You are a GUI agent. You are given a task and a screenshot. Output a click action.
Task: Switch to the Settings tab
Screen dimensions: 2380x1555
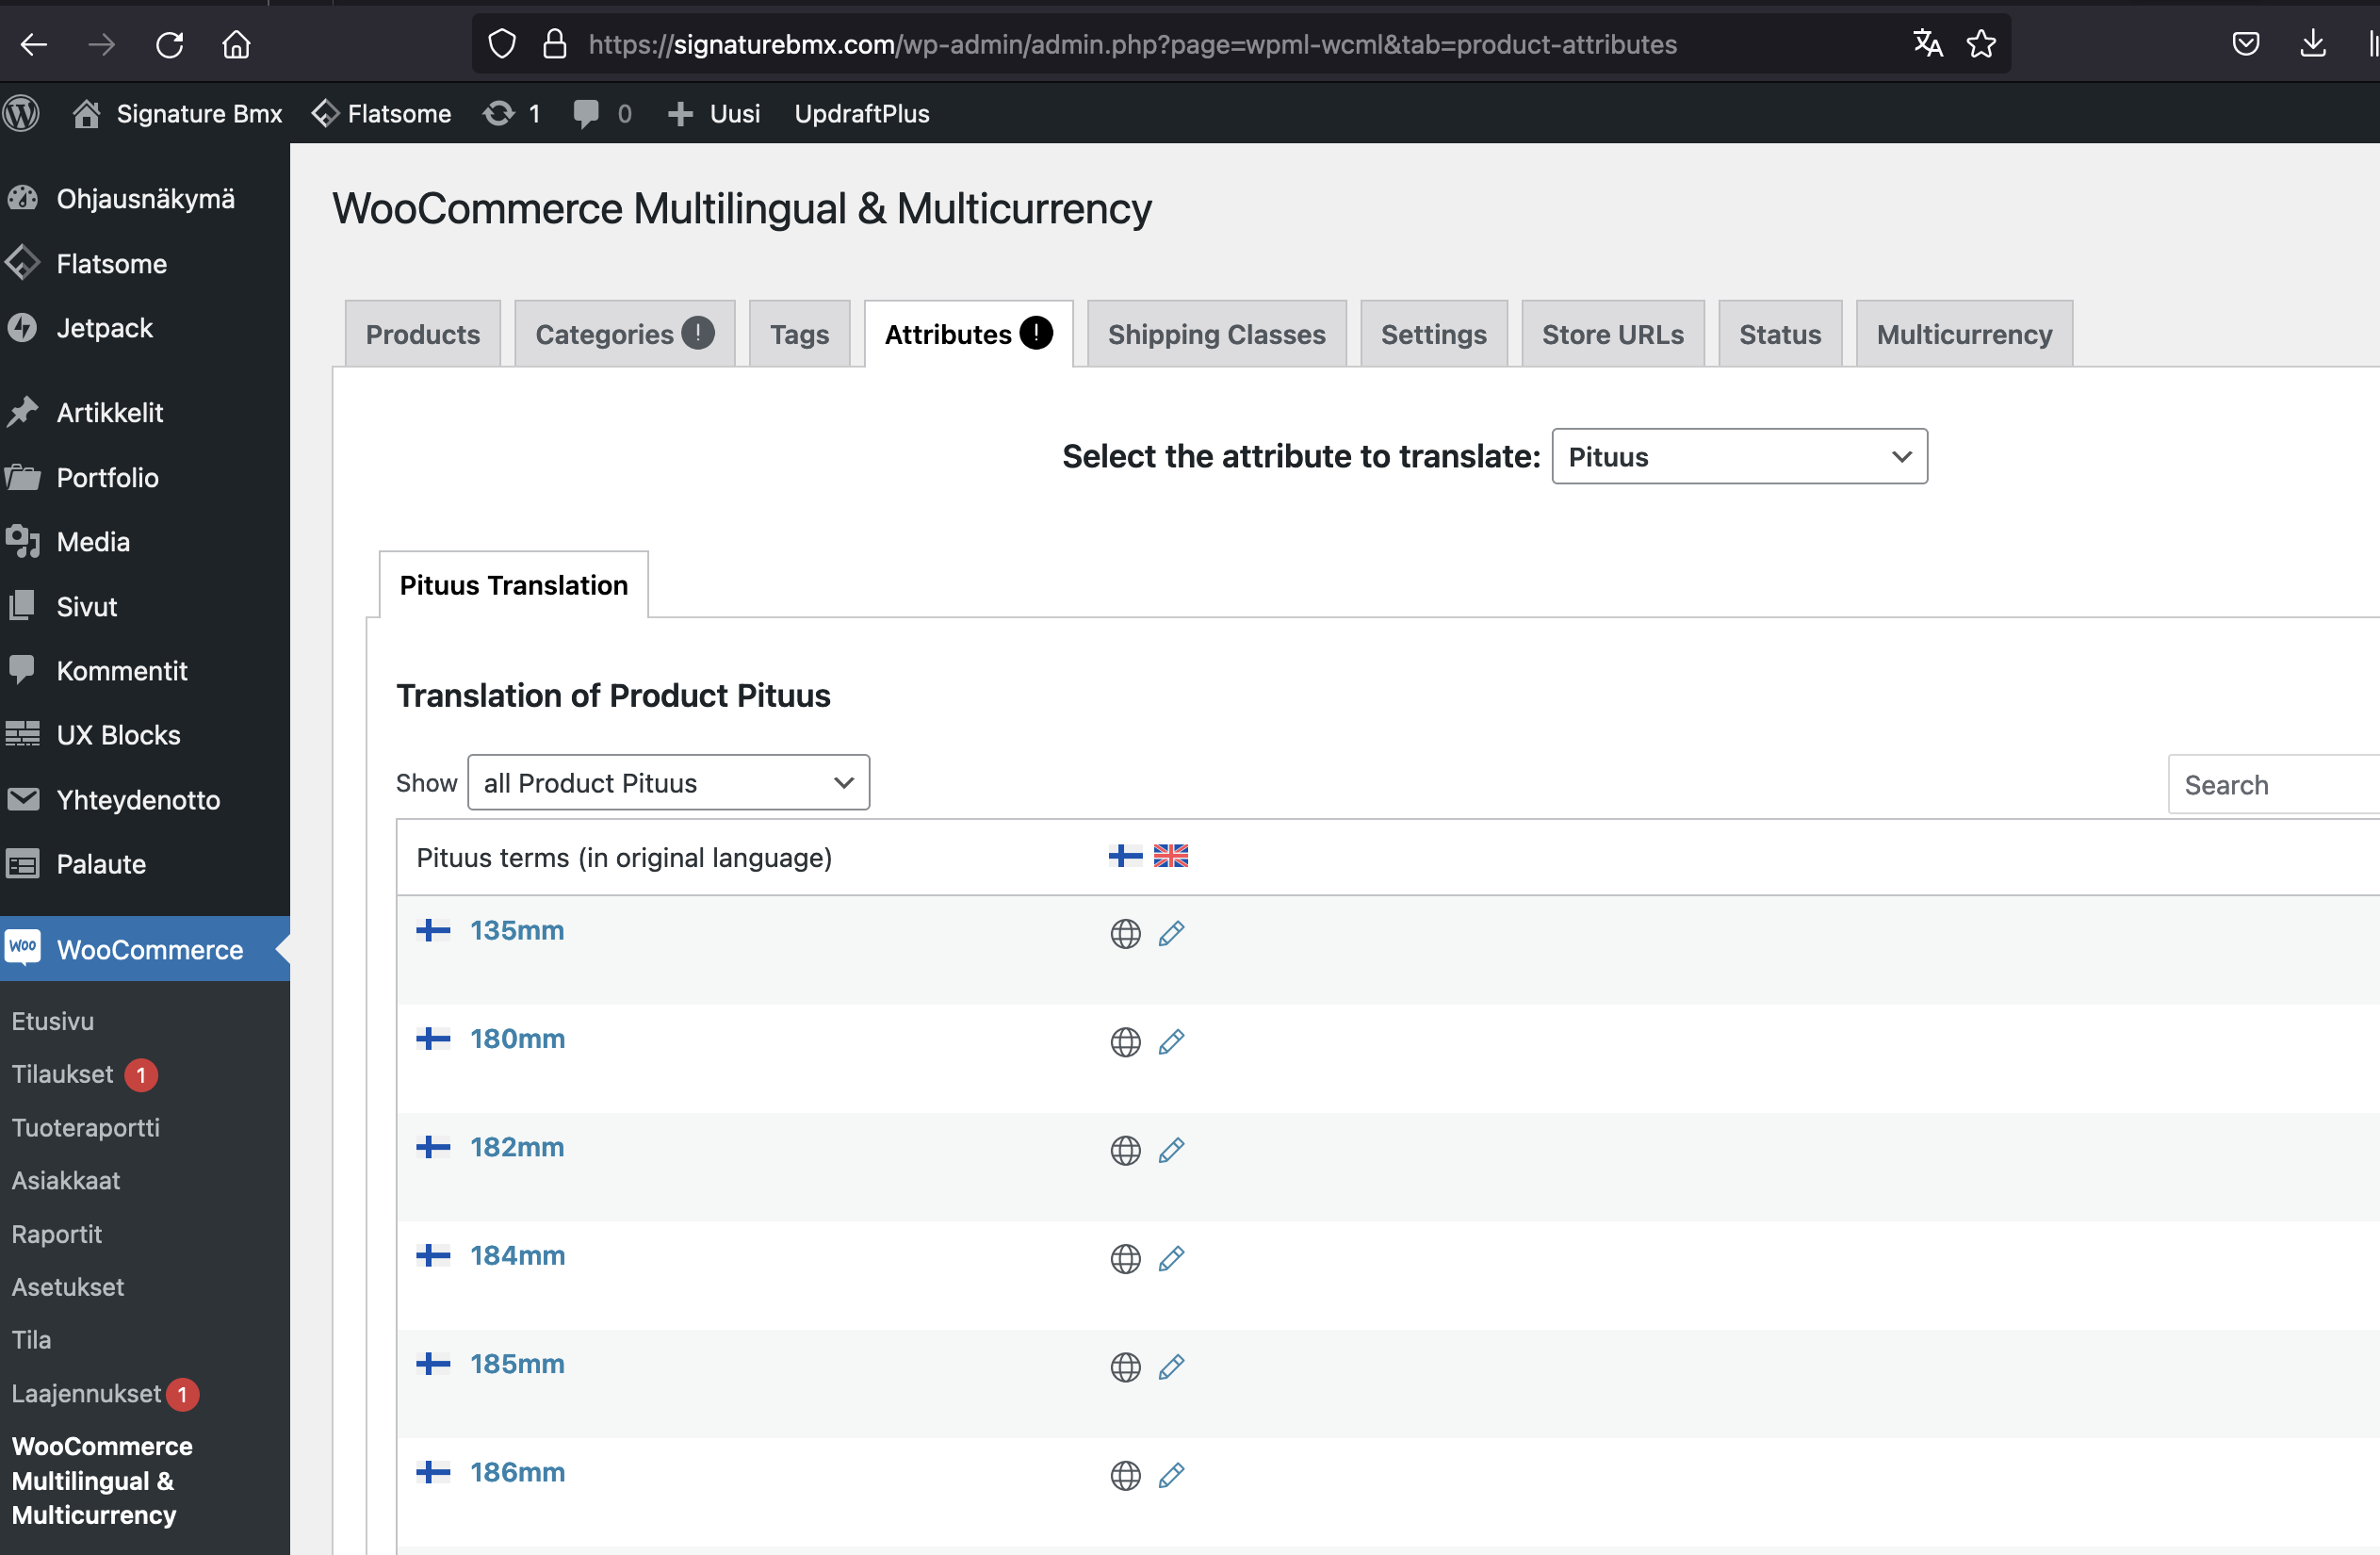tap(1433, 334)
